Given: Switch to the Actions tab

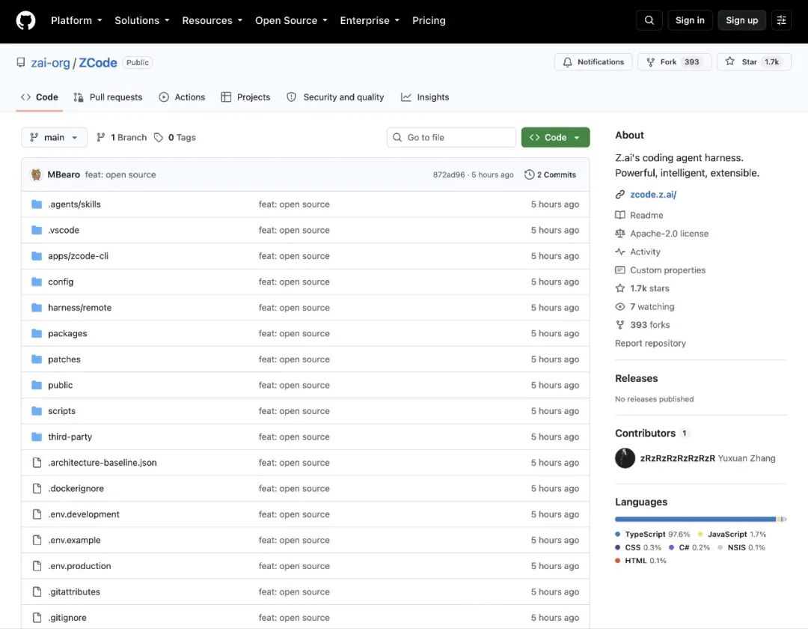Looking at the screenshot, I should click(x=182, y=97).
